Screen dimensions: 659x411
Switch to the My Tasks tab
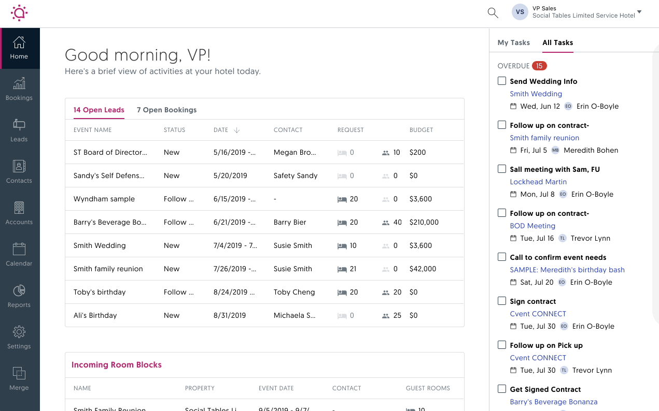click(x=513, y=42)
